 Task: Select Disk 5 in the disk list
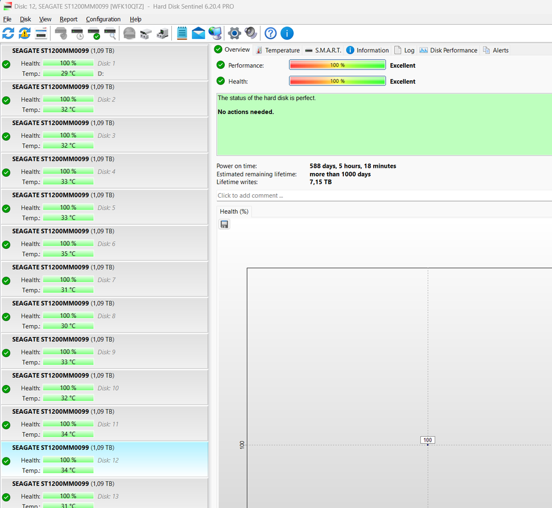105,207
